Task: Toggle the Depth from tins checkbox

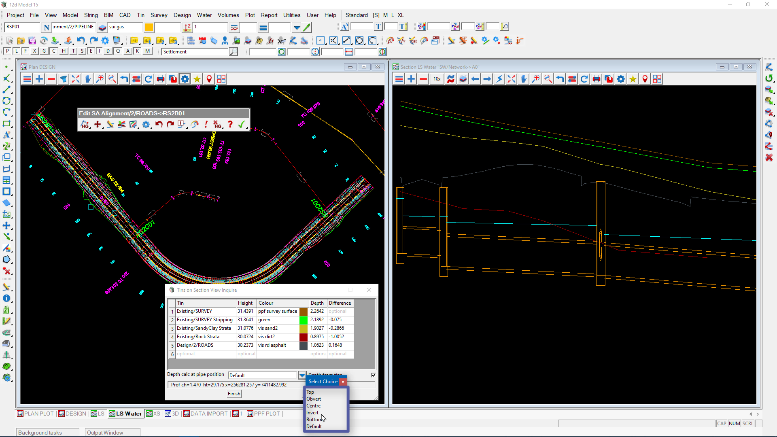Action: (x=373, y=375)
